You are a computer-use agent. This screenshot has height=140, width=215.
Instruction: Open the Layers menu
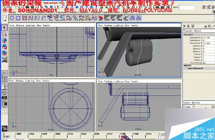coord(187,103)
